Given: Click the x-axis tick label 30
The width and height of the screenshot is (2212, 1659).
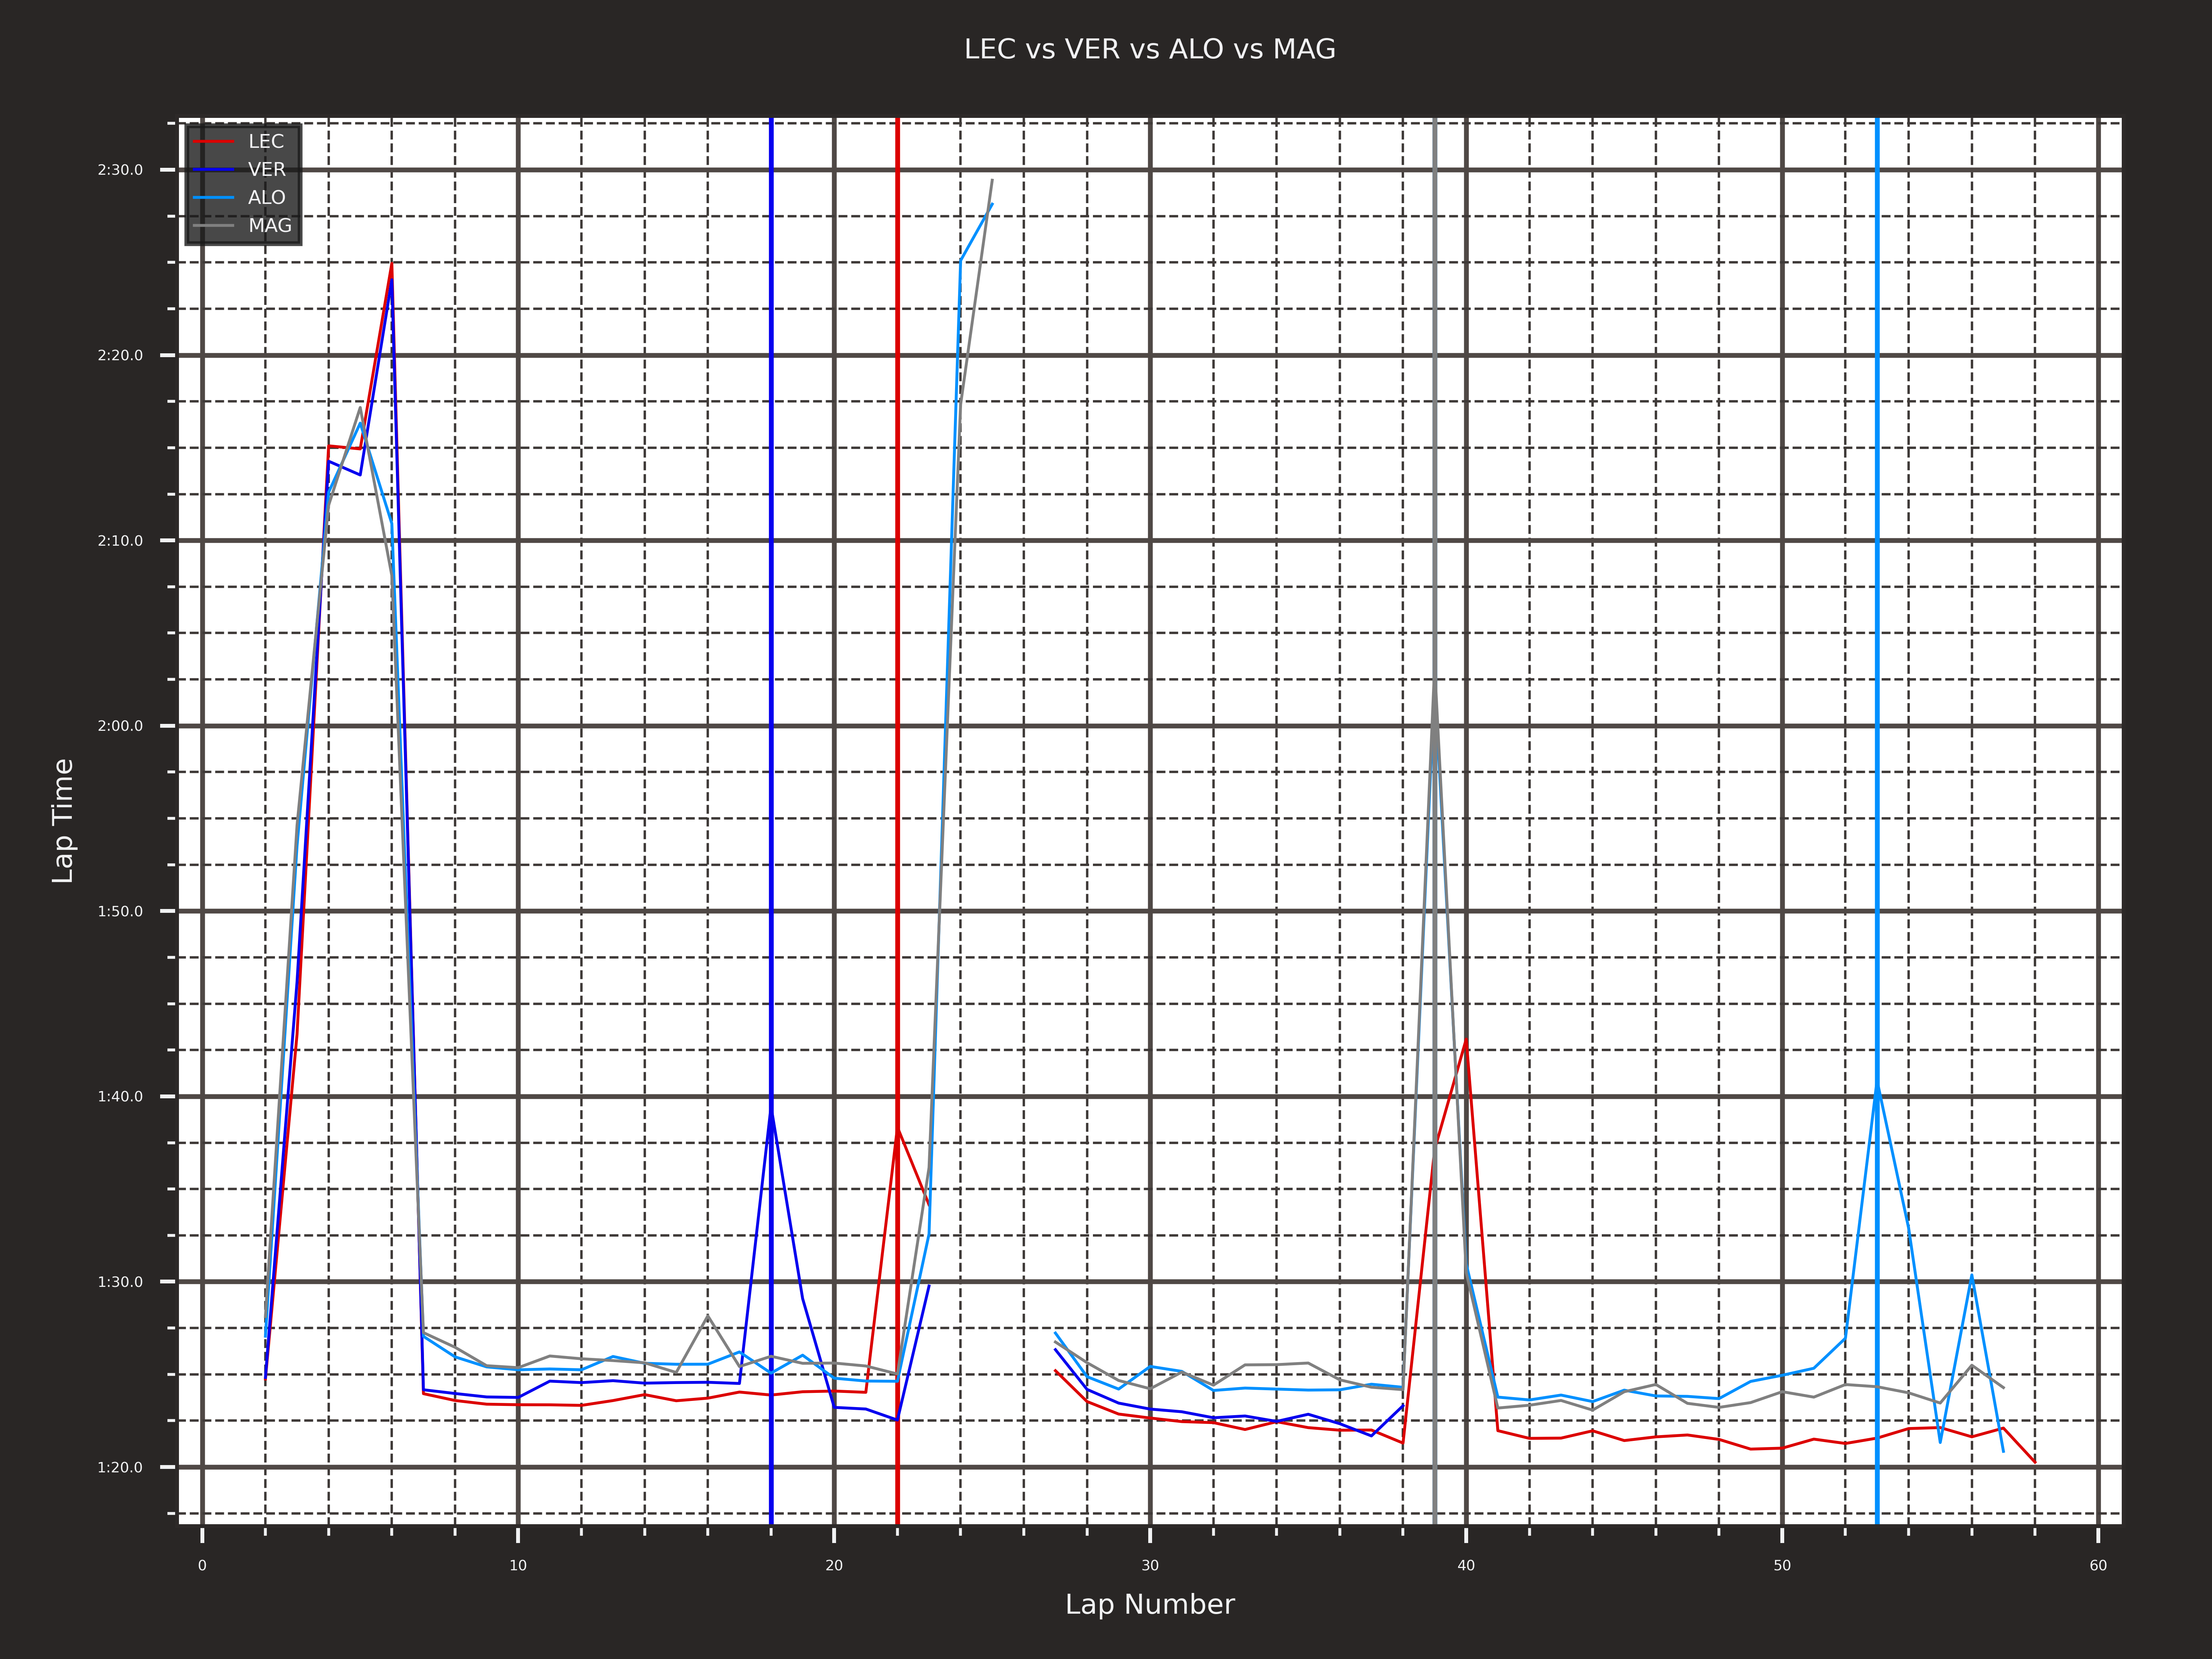Looking at the screenshot, I should click(x=1150, y=1566).
